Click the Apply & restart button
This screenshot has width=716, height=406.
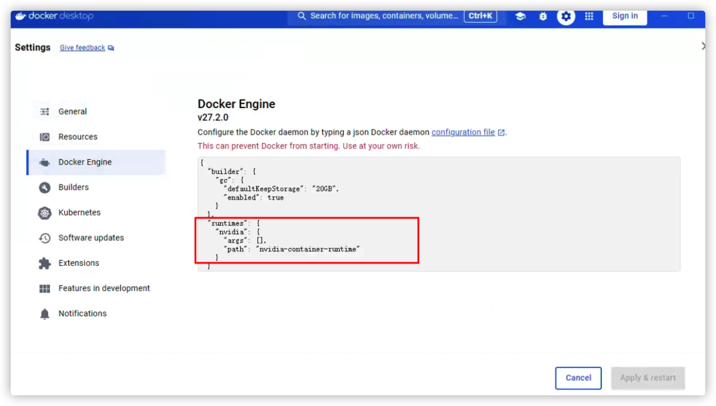(648, 378)
